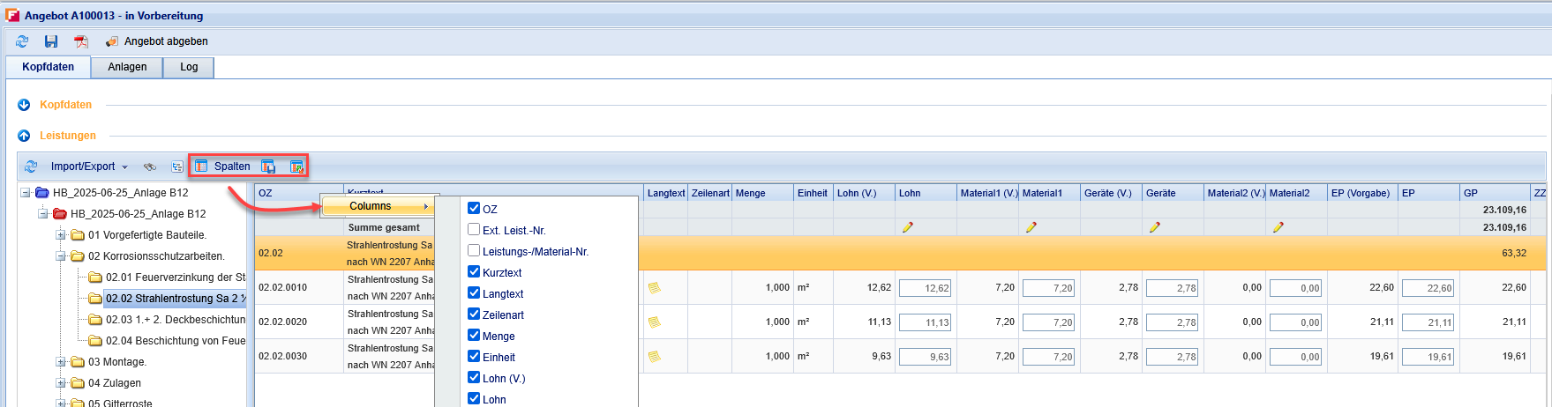Click pencil edit icon under Lohn column
This screenshot has height=407, width=1552.
point(907,227)
